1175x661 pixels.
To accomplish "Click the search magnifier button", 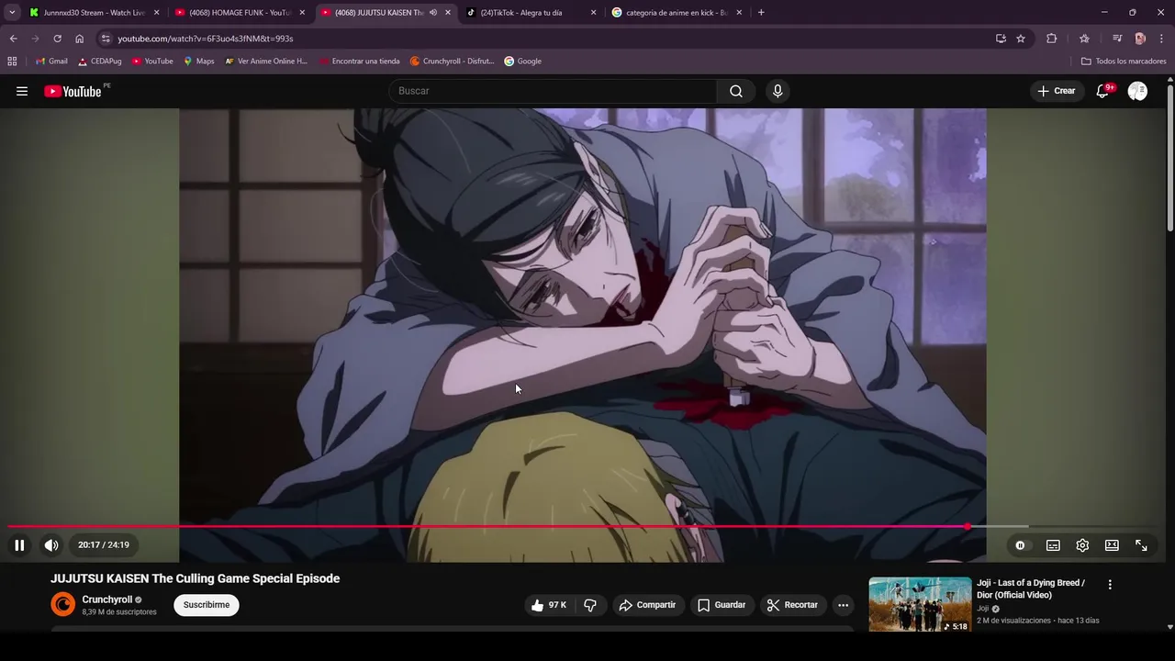I will coord(736,91).
